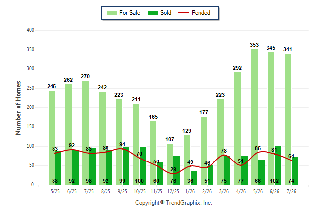320x215 pixels.
Task: Click the Pended line point labeled 94
Action: click(x=122, y=149)
